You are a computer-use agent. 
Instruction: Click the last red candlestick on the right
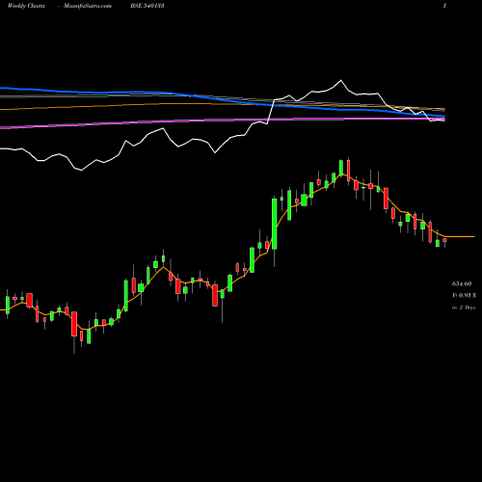click(x=444, y=240)
